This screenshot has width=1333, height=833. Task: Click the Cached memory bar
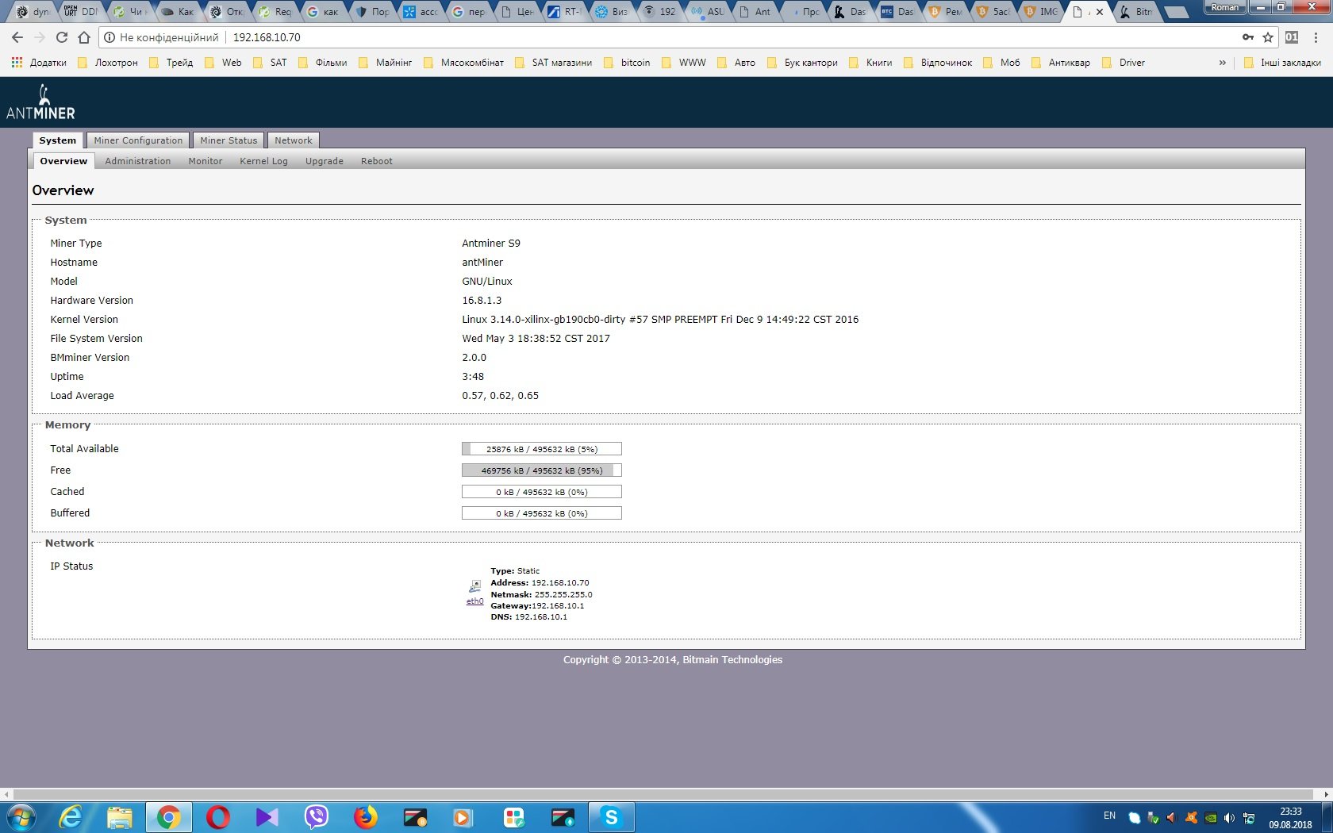(542, 492)
